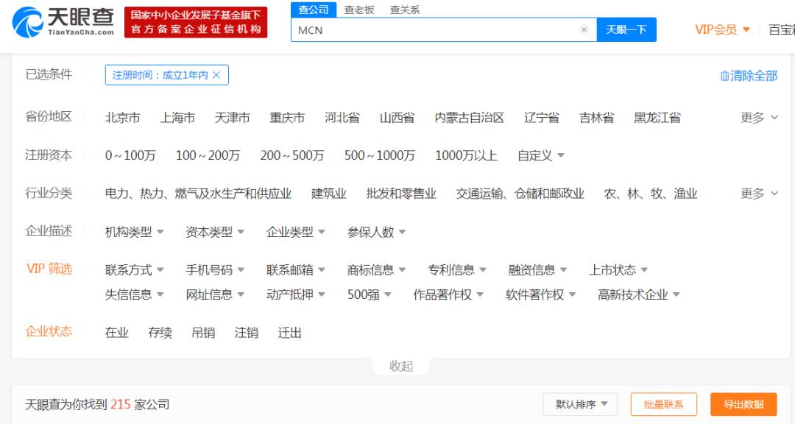Open 网址信息 filter dropdown

(214, 294)
